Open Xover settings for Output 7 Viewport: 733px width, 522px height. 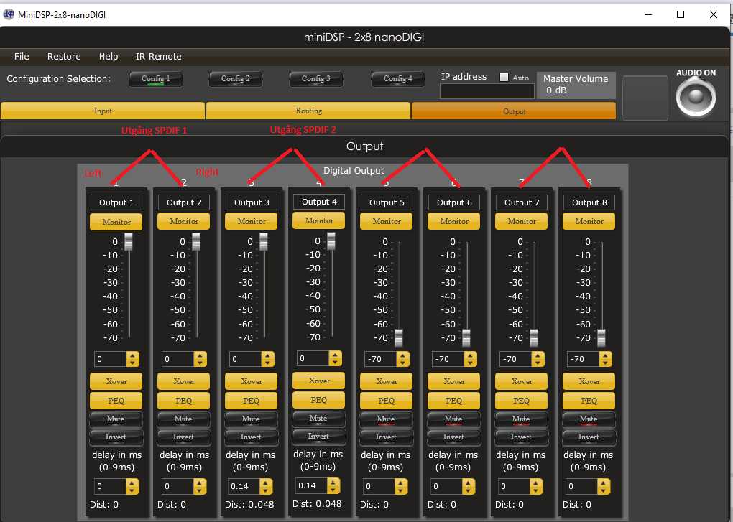(x=521, y=381)
